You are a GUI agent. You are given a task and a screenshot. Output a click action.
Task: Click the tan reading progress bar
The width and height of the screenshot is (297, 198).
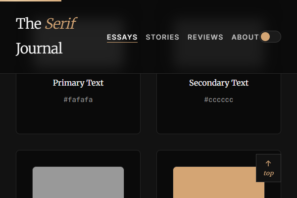[x=31, y=0]
